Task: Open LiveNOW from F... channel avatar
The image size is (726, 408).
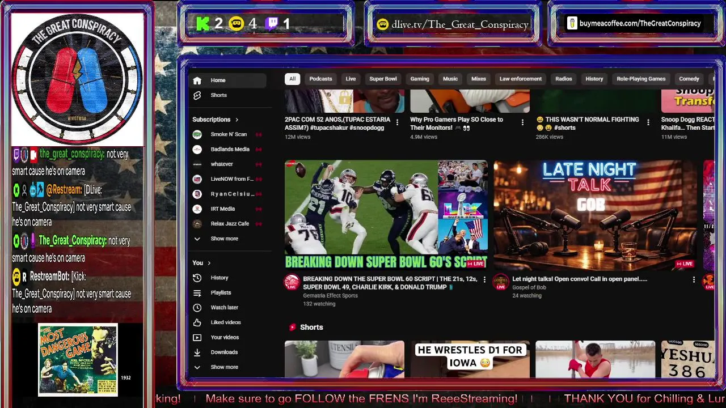Action: click(x=197, y=179)
